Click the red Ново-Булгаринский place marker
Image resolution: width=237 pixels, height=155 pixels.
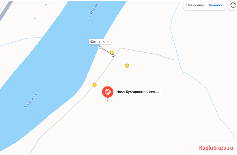pyautogui.click(x=108, y=92)
